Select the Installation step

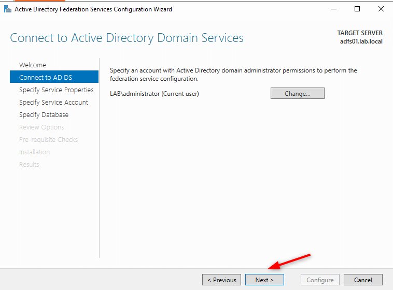[35, 152]
